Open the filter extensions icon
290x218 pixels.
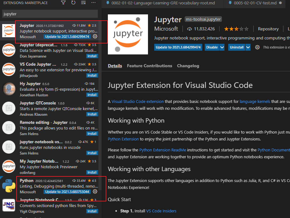(63, 3)
